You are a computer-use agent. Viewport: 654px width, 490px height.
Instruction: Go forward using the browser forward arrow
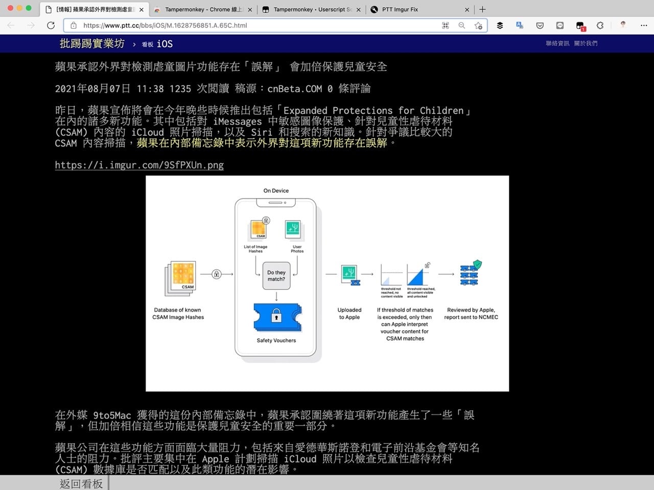click(31, 25)
